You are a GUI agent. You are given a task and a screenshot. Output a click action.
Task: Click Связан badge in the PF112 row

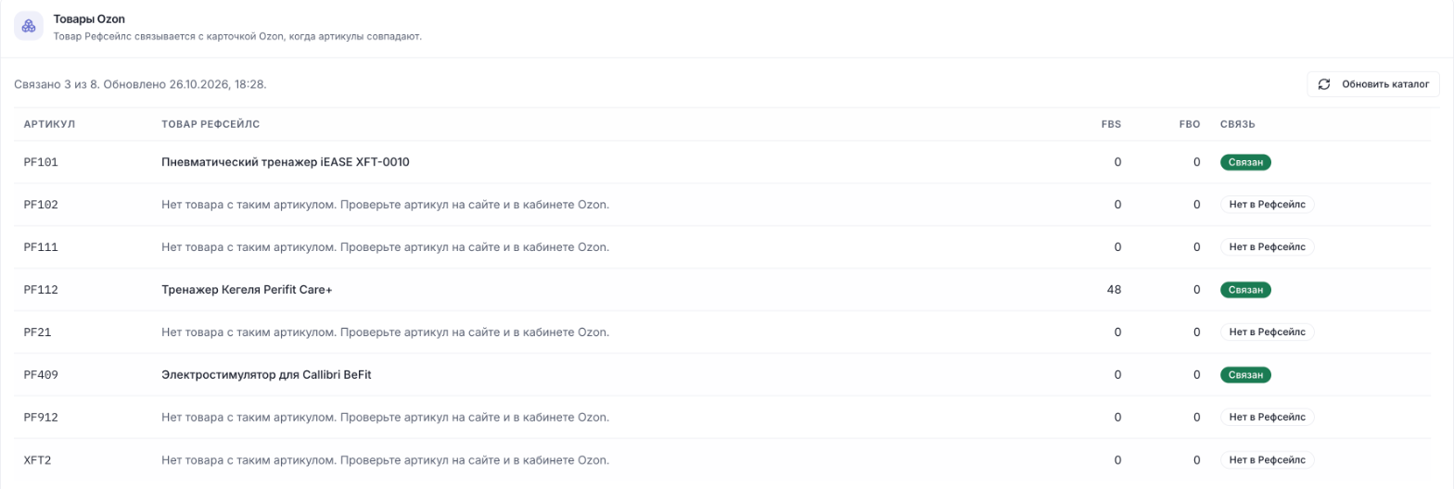[x=1245, y=290]
